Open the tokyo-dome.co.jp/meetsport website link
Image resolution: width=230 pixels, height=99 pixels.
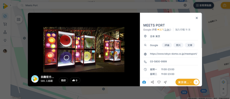pyautogui.click(x=174, y=54)
